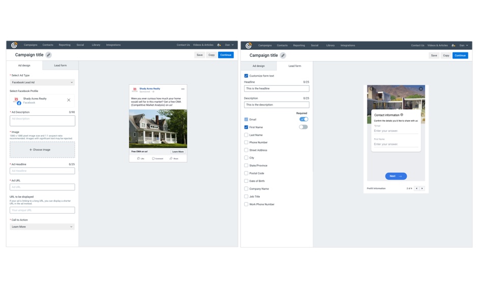478x288 pixels.
Task: Click the logo icon in the right window
Action: 249,45
